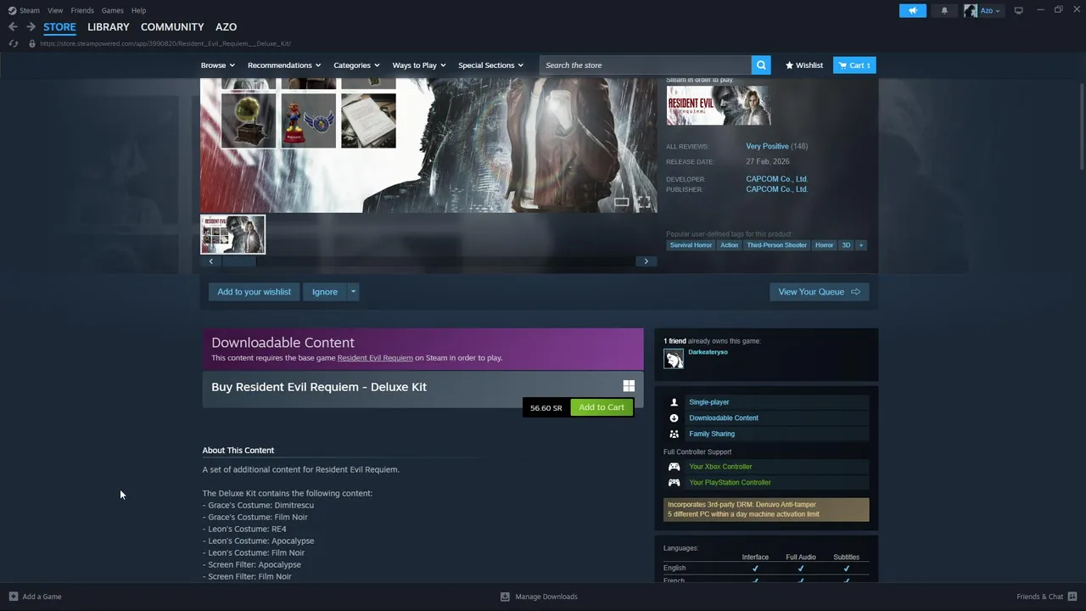Expand the Recommendations dropdown
This screenshot has width=1086, height=611.
coord(284,65)
